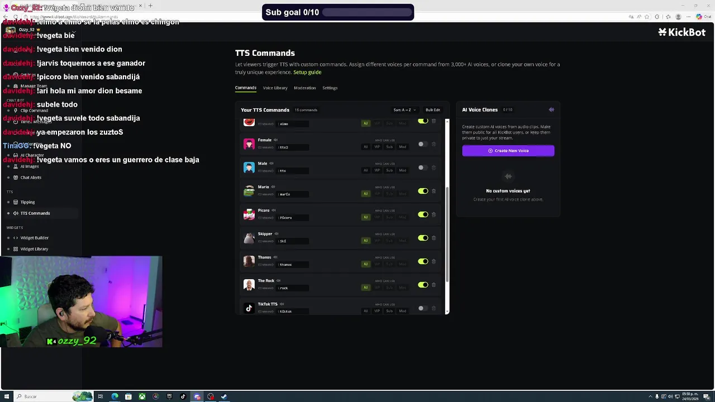Switch to the Voice Library tab
This screenshot has height=402, width=715.
point(275,88)
